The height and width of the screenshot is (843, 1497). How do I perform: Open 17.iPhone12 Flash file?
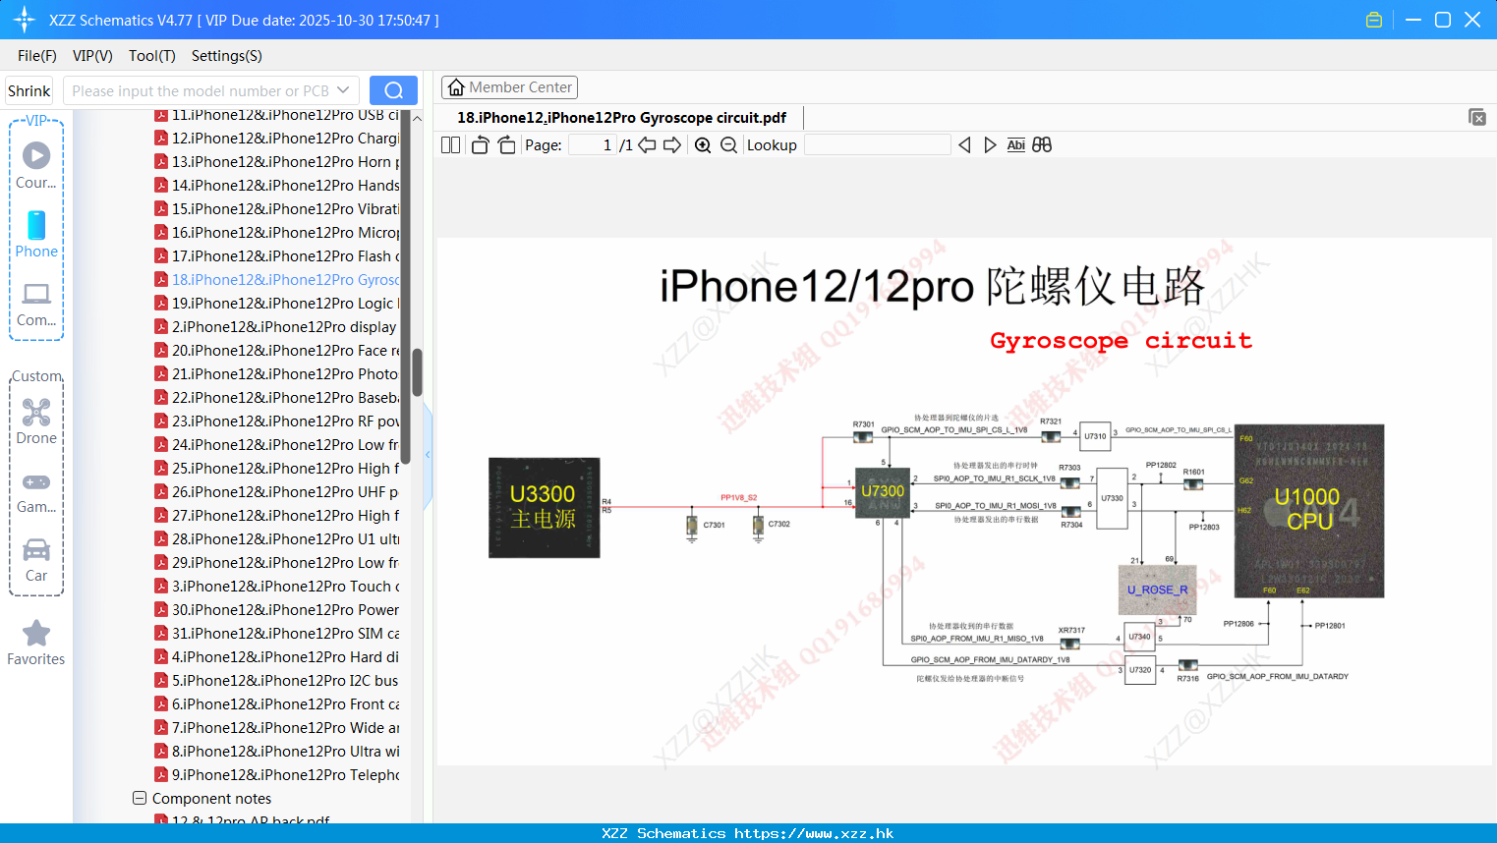[277, 256]
